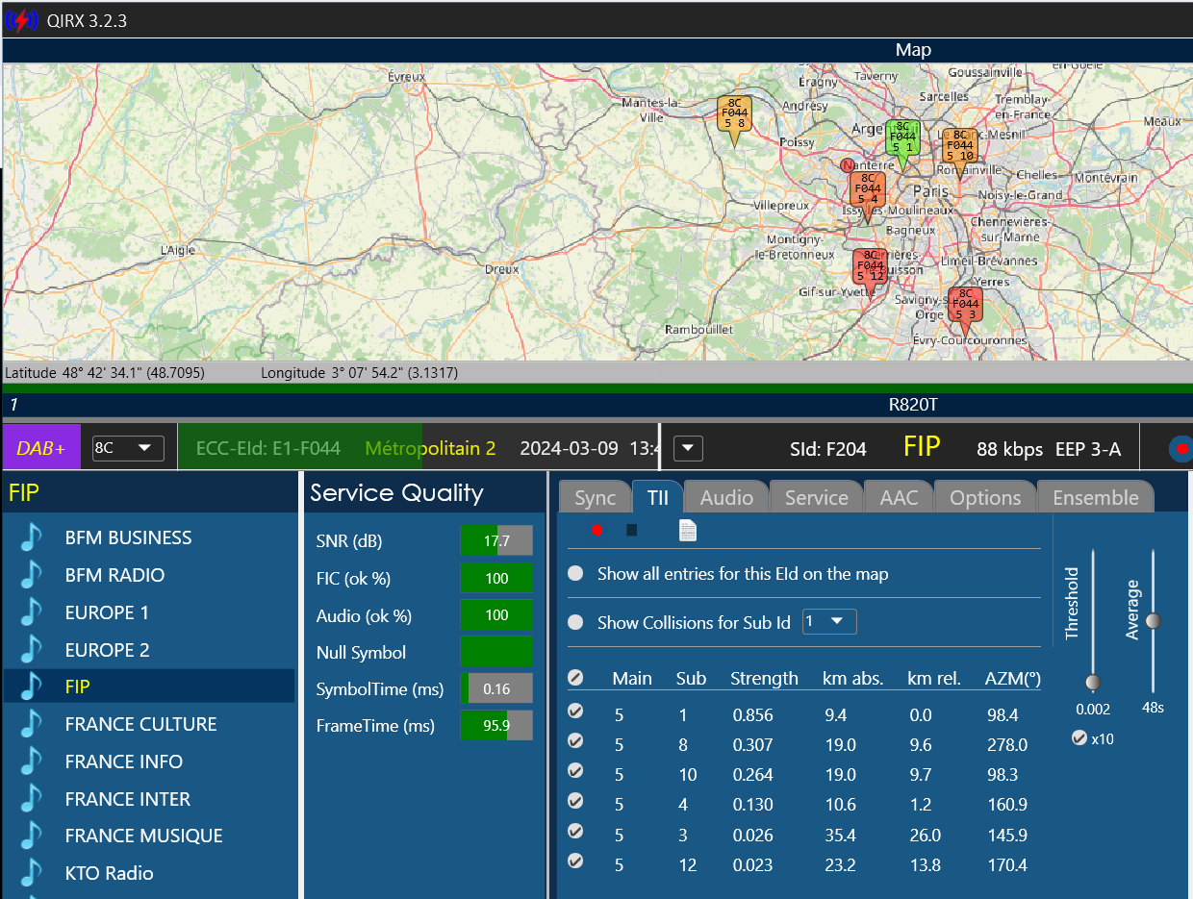Click the music note icon beside KTO Radio
Image resolution: width=1193 pixels, height=899 pixels.
pos(32,873)
